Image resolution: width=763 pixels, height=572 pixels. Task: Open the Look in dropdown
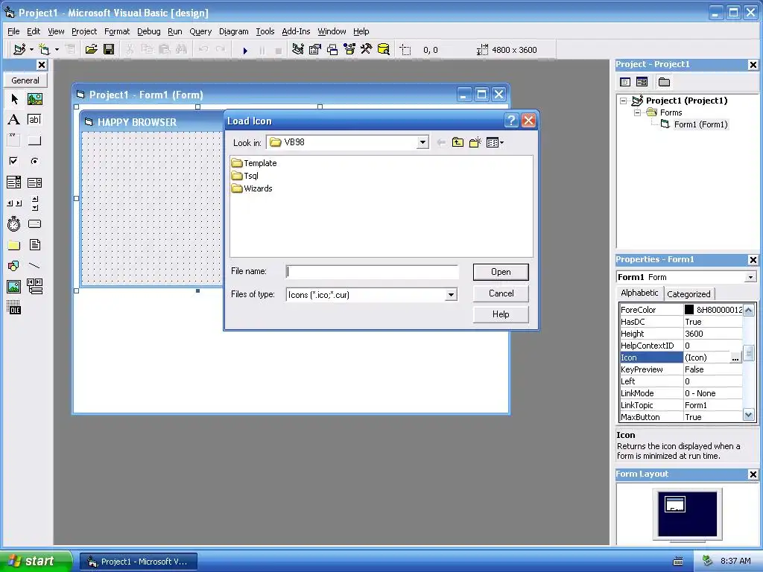(422, 142)
